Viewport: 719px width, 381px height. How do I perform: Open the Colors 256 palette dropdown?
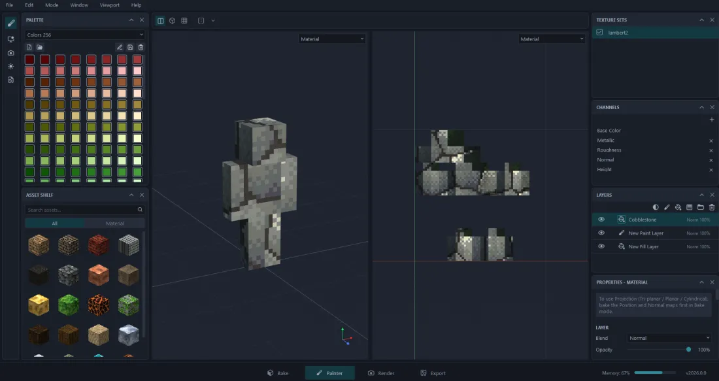click(x=85, y=35)
